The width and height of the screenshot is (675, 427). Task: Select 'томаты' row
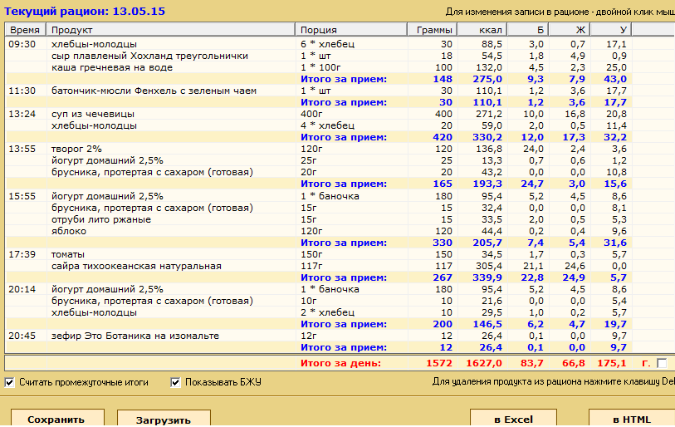coord(319,254)
